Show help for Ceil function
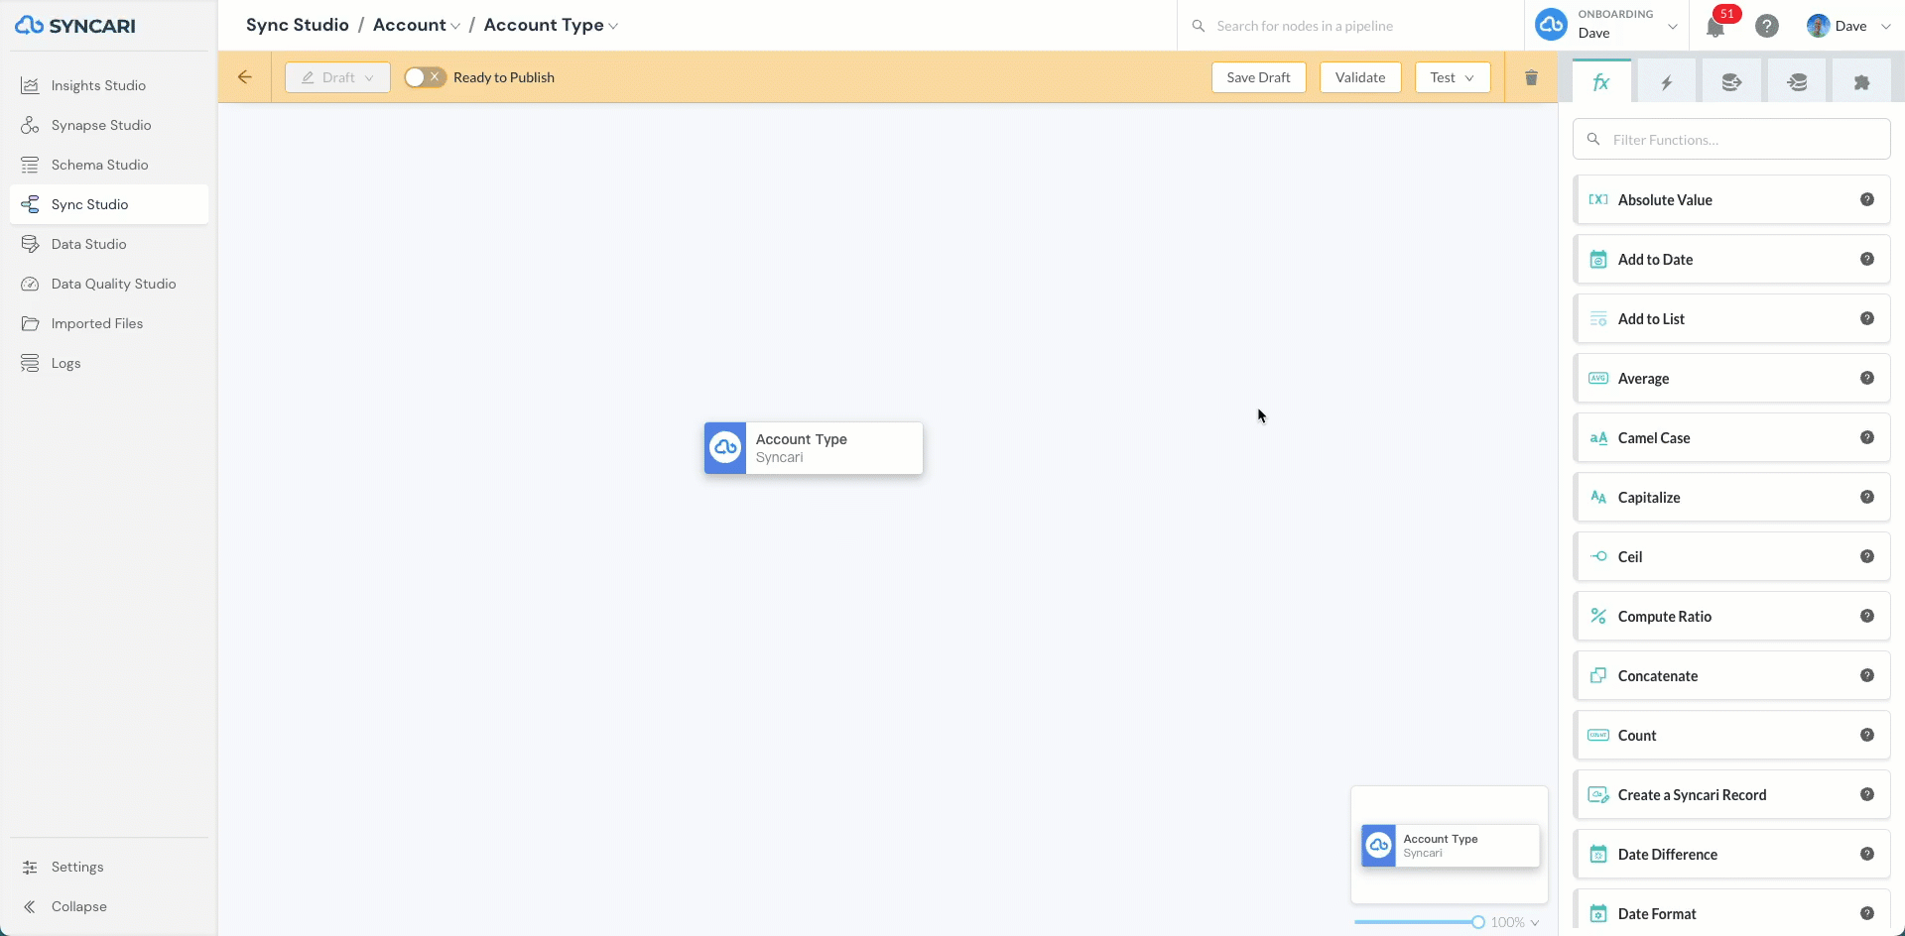Screen dimensions: 1905x936 [1867, 556]
